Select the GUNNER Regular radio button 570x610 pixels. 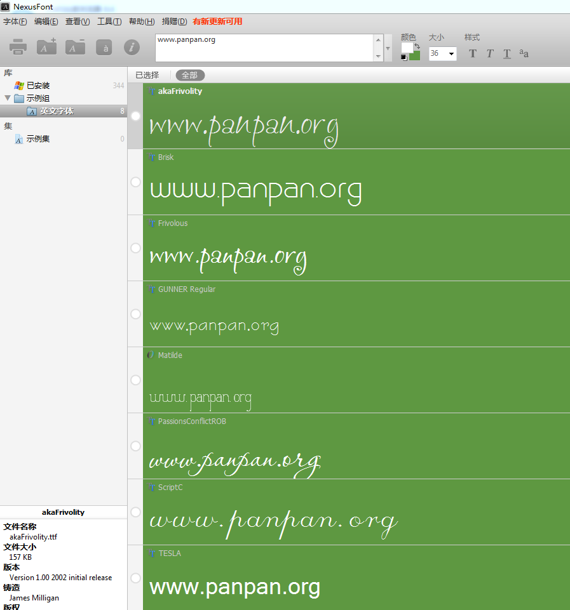point(135,314)
